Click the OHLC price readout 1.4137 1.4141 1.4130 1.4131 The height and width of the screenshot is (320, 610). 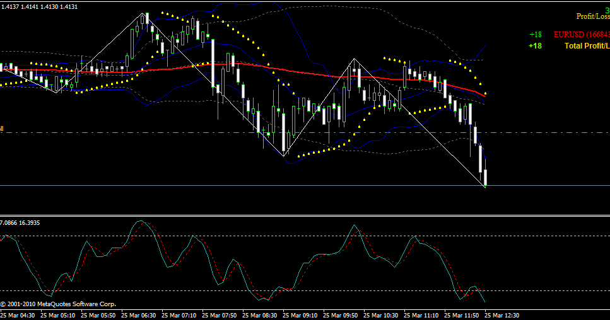39,6
